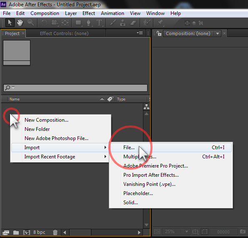Open the Composition menu
Image resolution: width=248 pixels, height=238 pixels.
coord(45,13)
